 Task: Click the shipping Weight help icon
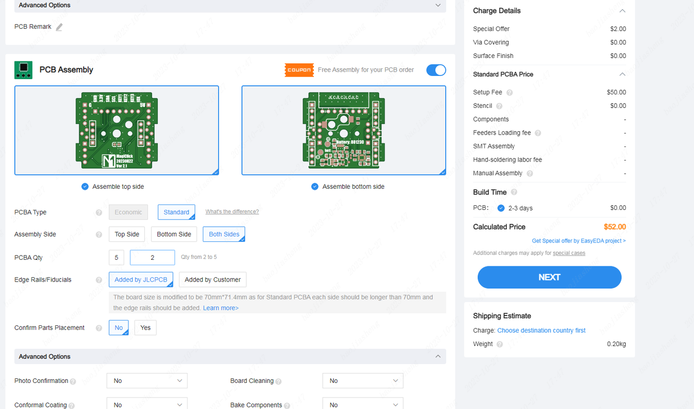point(499,344)
